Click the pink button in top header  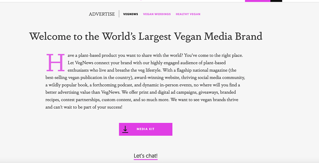pyautogui.click(x=258, y=1)
